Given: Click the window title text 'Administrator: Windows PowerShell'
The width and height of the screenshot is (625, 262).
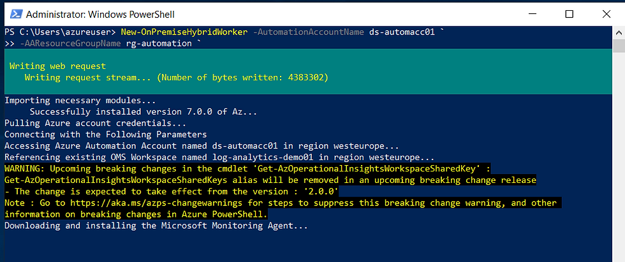Looking at the screenshot, I should [100, 15].
